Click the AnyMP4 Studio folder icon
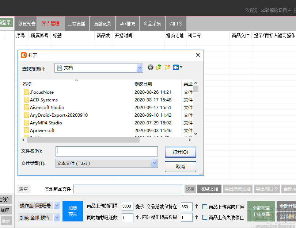Image resolution: width=296 pixels, height=228 pixels. 26,123
